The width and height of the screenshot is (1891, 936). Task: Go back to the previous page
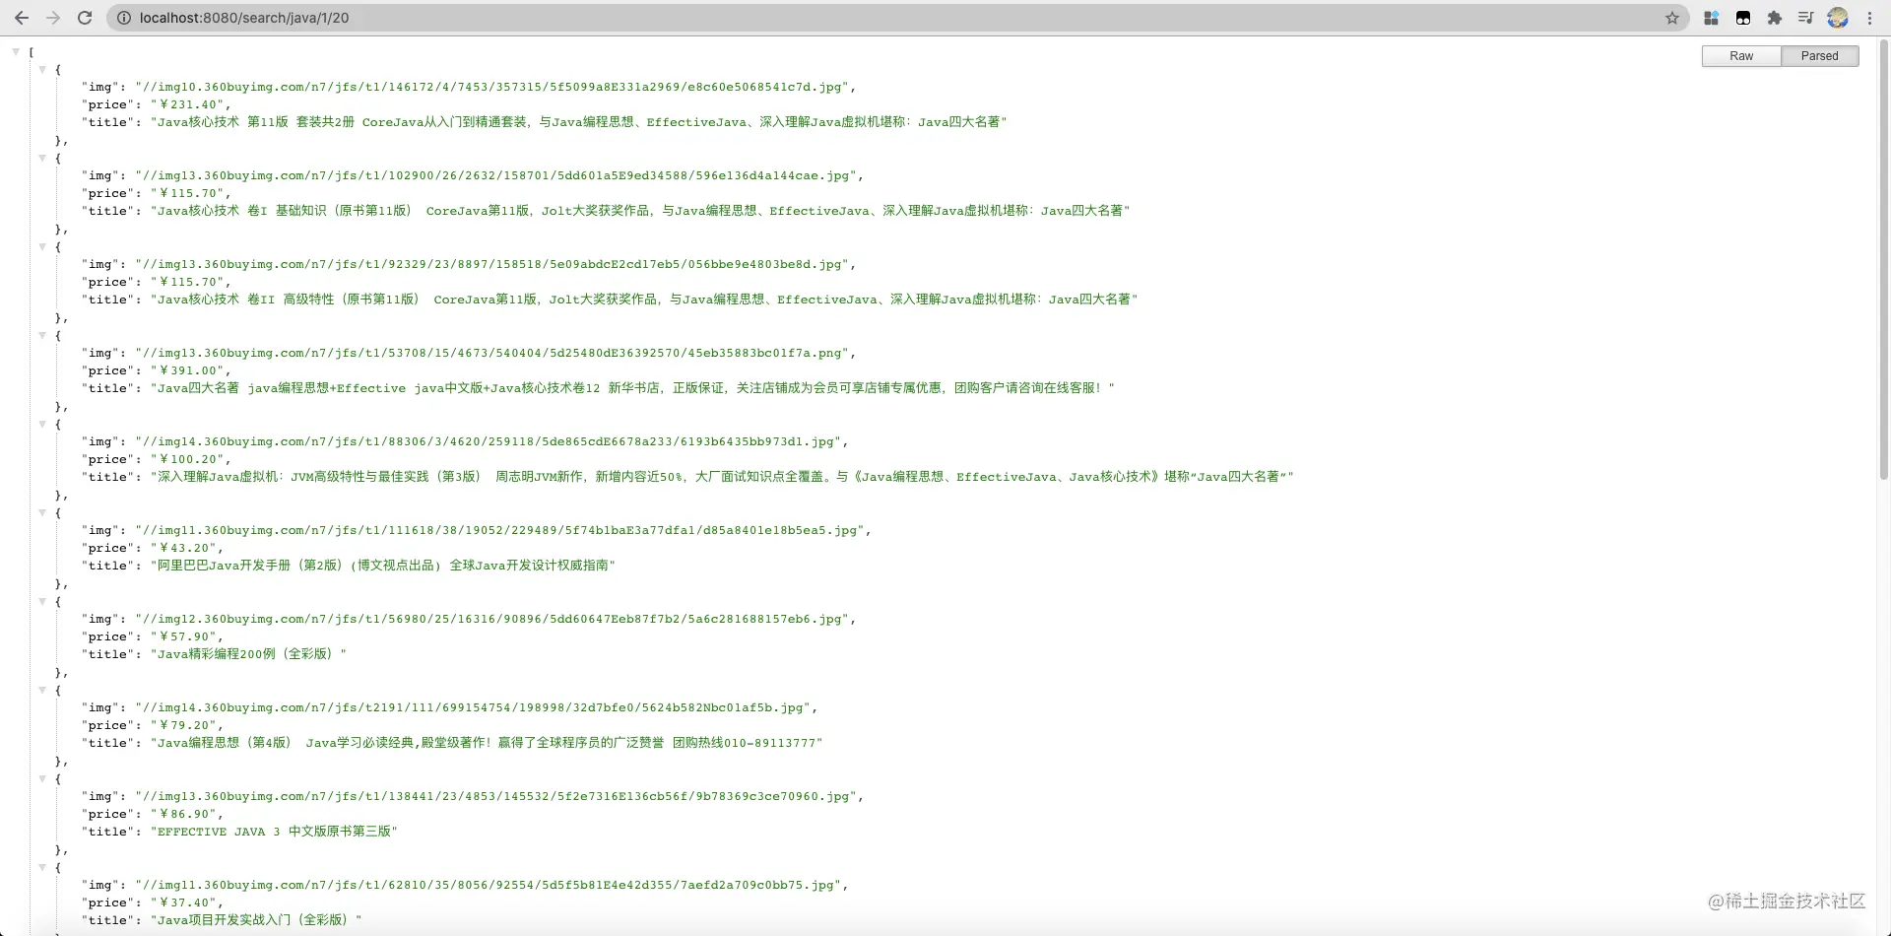[x=22, y=18]
